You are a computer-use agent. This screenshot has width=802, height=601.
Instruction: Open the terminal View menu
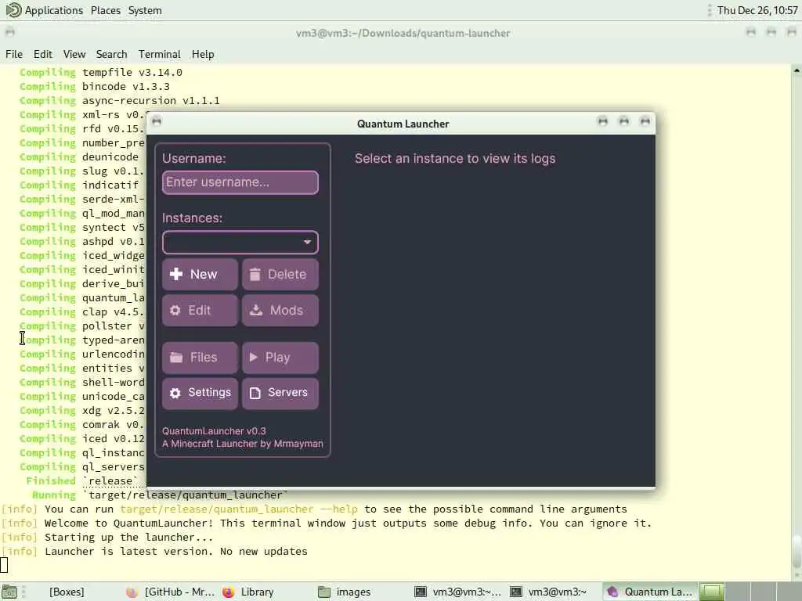point(74,54)
